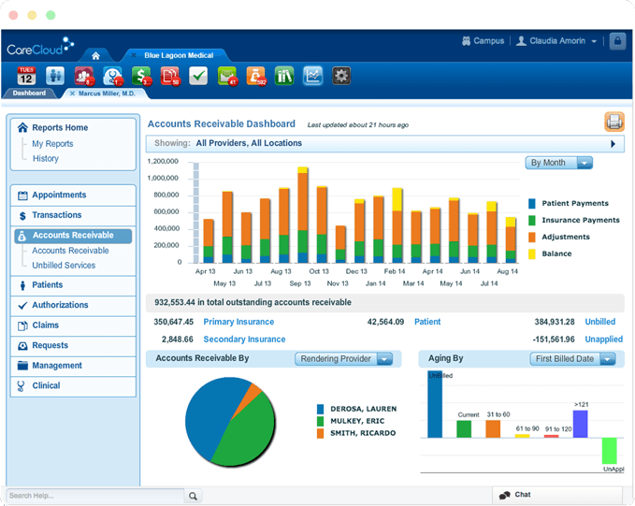Click the Sep 13 bar in chart
Viewport: 635px width, 506px height.
pos(302,215)
